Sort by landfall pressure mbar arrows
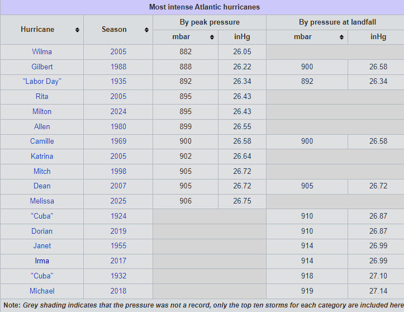 [x=341, y=37]
